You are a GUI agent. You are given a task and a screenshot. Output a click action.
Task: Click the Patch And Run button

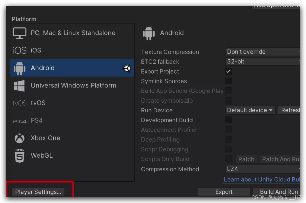click(x=280, y=159)
